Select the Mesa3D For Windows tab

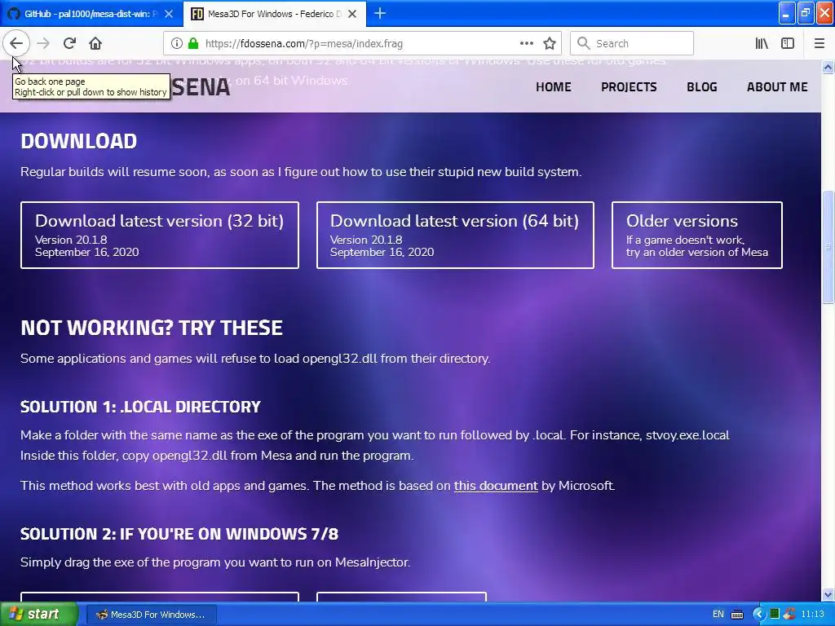point(274,14)
